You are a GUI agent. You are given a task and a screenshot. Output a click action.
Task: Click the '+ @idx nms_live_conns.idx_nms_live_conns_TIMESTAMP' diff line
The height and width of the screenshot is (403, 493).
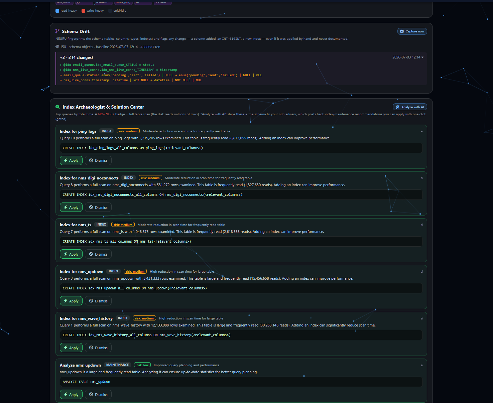(118, 70)
